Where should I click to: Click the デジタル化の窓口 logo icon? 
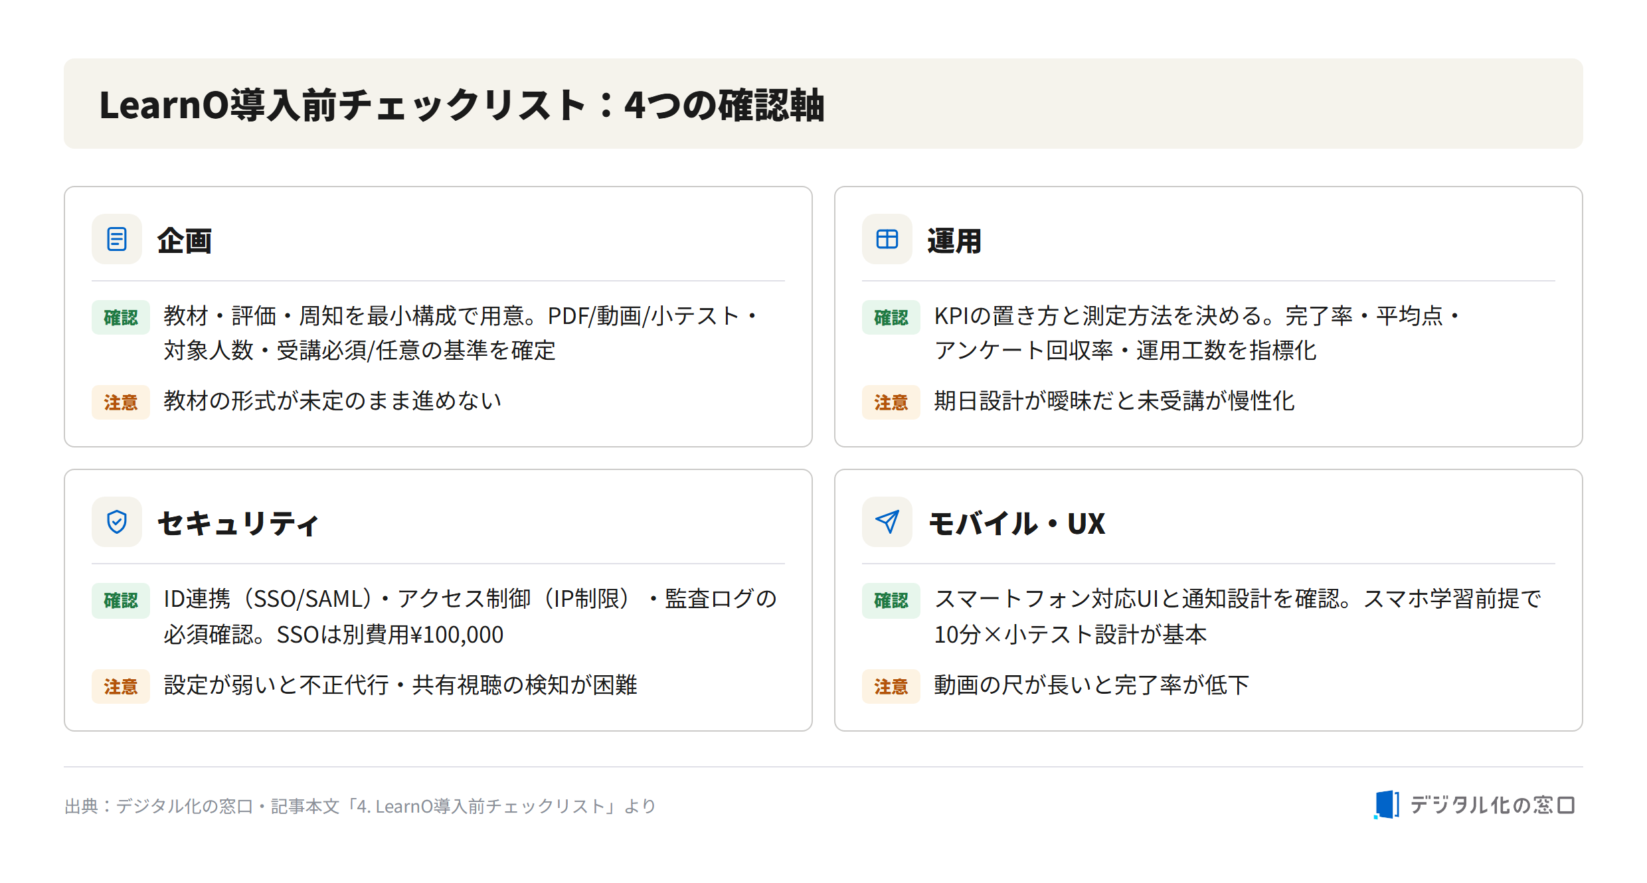(x=1386, y=805)
